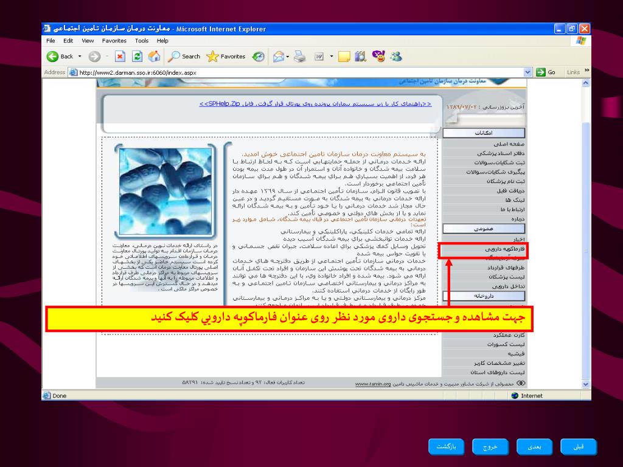The width and height of the screenshot is (623, 467).
Task: Click the قبلی slide navigation button
Action: tap(579, 447)
